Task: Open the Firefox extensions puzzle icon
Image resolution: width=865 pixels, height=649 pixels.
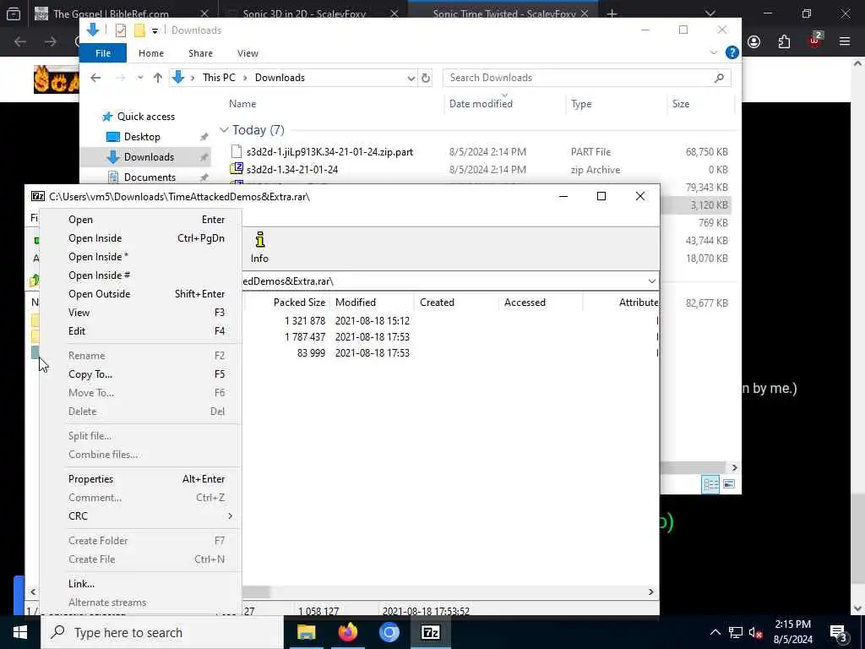Action: [784, 42]
